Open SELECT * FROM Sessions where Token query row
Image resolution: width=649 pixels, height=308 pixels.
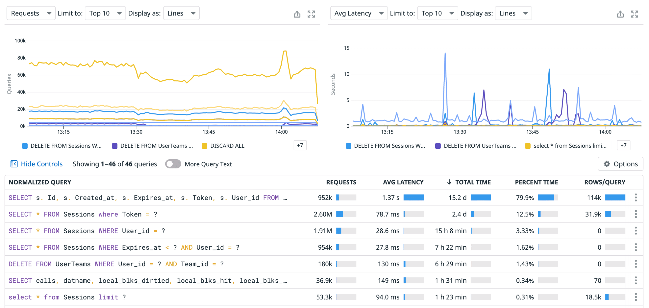point(83,214)
